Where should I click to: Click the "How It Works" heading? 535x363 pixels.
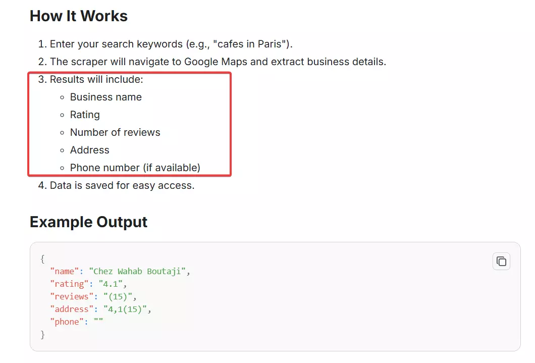point(79,16)
